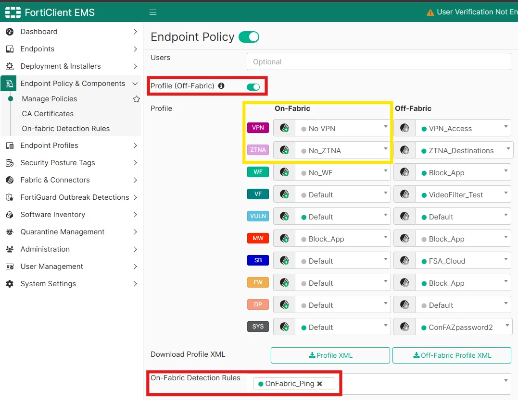
Task: Collapse Endpoint Policy & Components chevron
Action: point(135,84)
